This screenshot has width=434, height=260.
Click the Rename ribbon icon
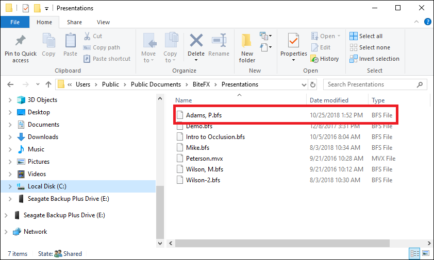[x=219, y=41]
